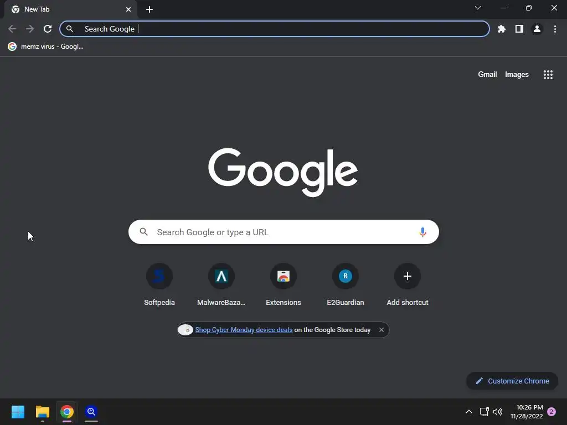Viewport: 567px width, 425px height.
Task: Click the Chrome taskbar icon
Action: point(67,412)
